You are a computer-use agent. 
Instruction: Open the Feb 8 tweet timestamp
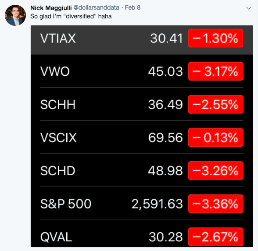[x=133, y=7]
